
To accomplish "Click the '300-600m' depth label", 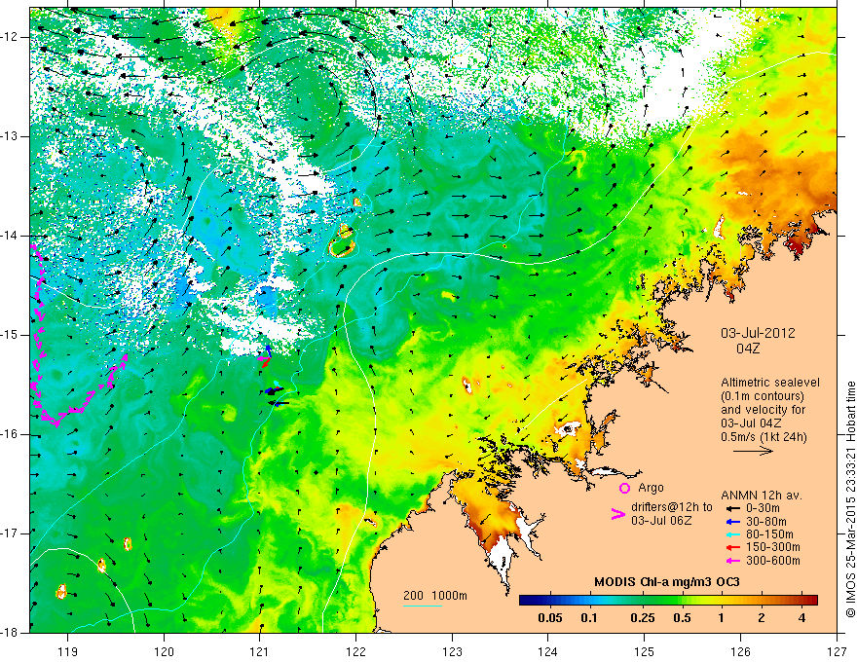I will 773,561.
